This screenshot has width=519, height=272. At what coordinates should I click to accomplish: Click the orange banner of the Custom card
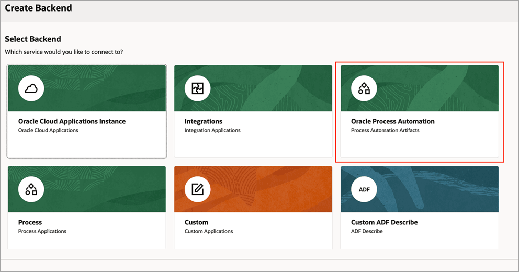253,189
